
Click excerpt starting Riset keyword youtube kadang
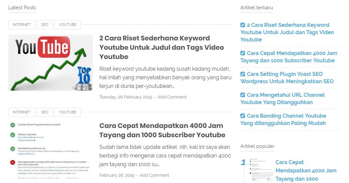[165, 77]
